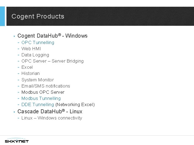
Task: Click the Cogent Data.Hub Windows heading
Action: [x=53, y=36]
